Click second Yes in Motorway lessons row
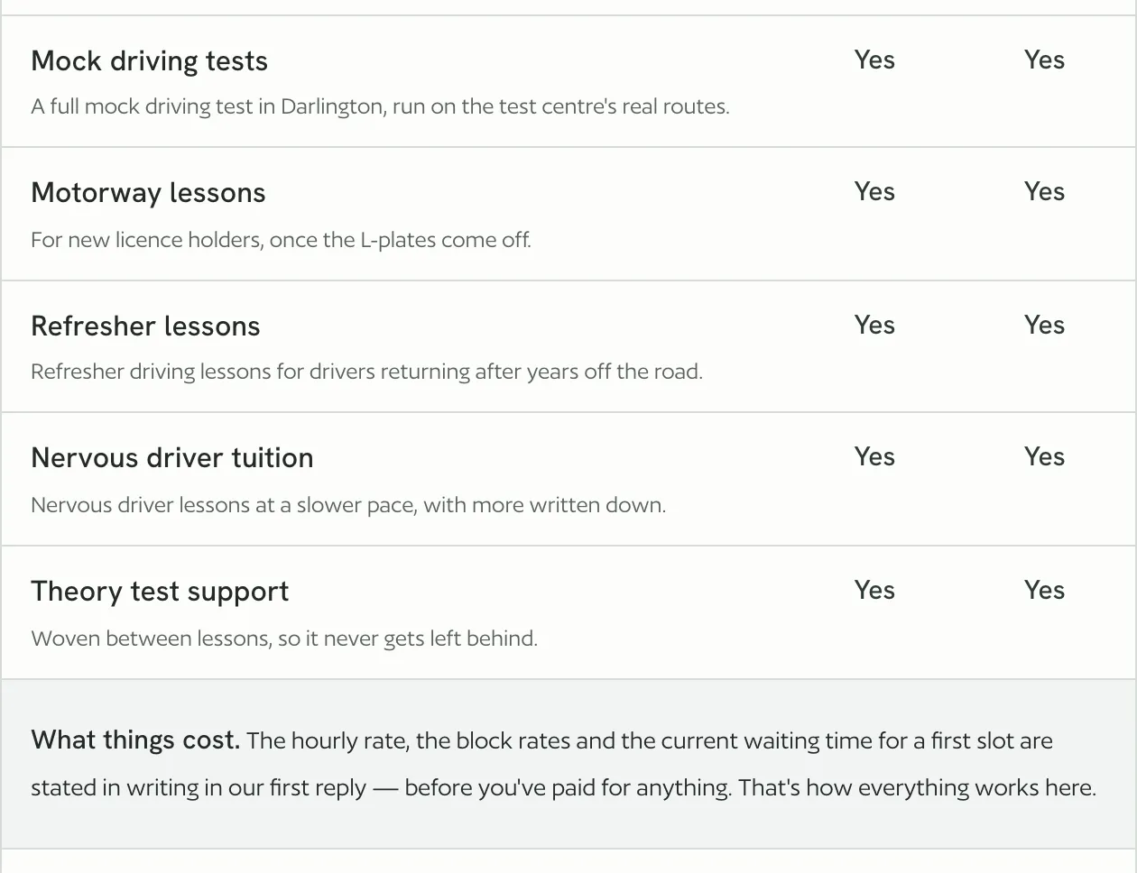 tap(1044, 191)
